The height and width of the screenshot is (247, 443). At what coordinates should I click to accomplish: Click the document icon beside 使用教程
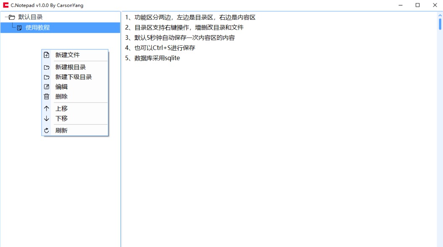pos(19,28)
